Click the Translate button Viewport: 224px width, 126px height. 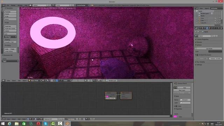tap(10, 12)
